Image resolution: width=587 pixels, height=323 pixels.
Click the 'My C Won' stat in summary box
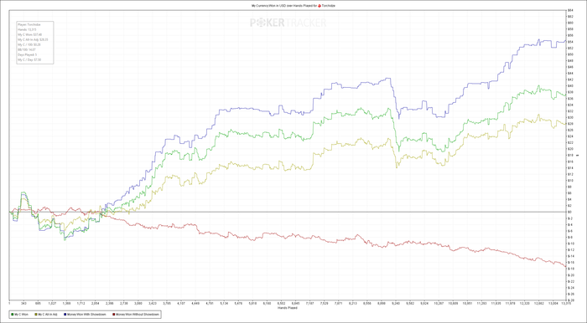tap(29, 35)
